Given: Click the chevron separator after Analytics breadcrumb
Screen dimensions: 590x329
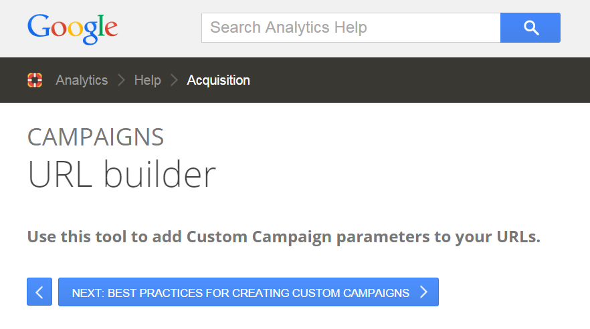Looking at the screenshot, I should (121, 80).
